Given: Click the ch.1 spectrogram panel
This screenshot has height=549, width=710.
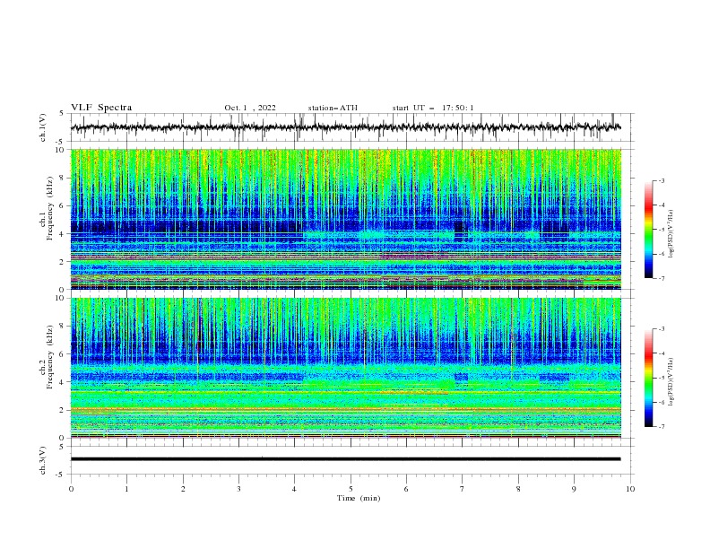Looking at the screenshot, I should point(345,219).
